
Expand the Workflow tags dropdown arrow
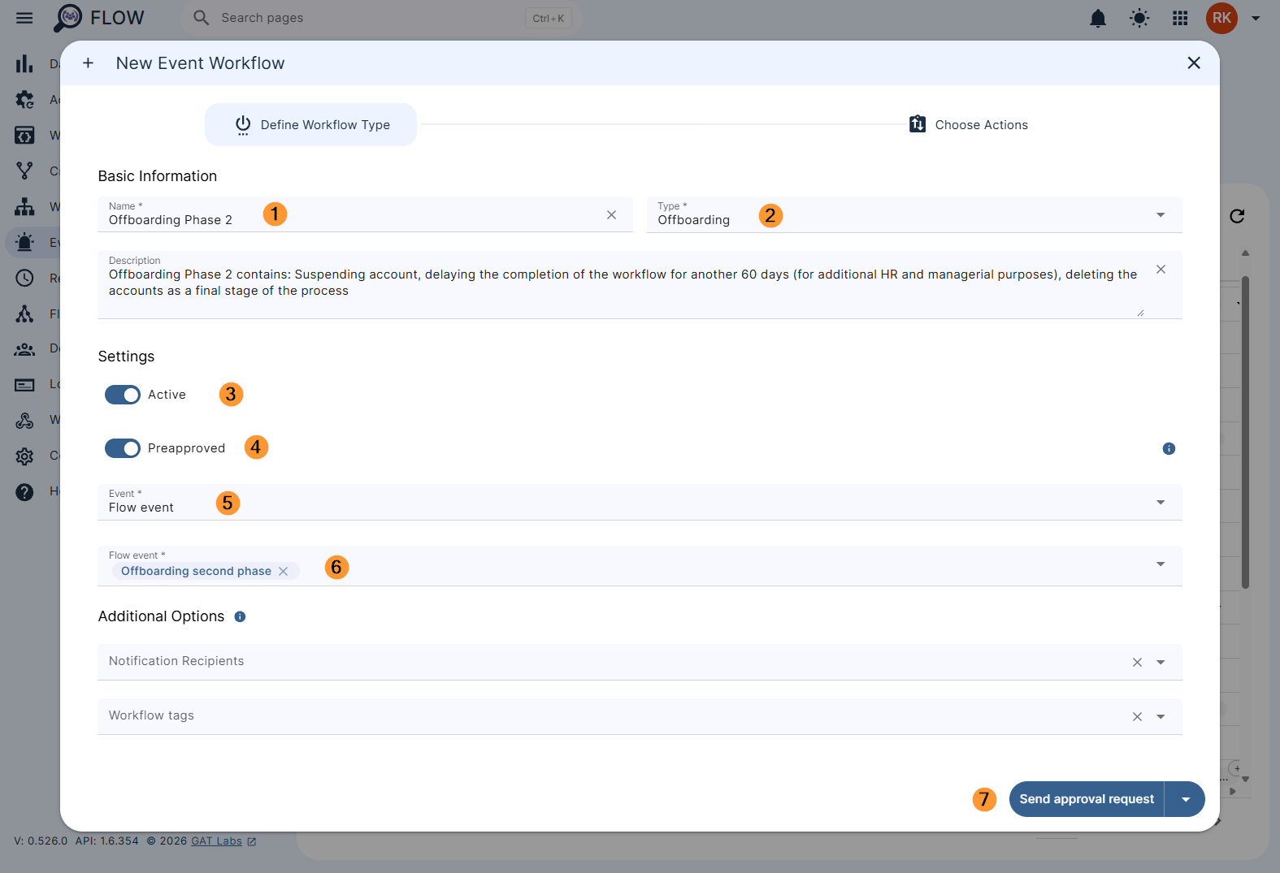(1161, 716)
